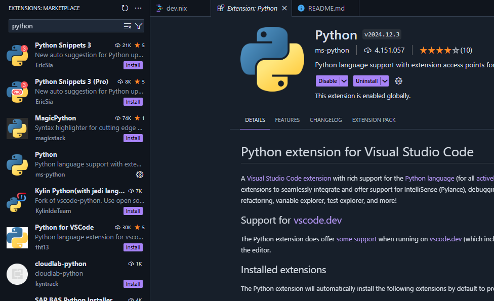494x301 pixels.
Task: Install the cloudlab-python extension
Action: click(x=133, y=284)
